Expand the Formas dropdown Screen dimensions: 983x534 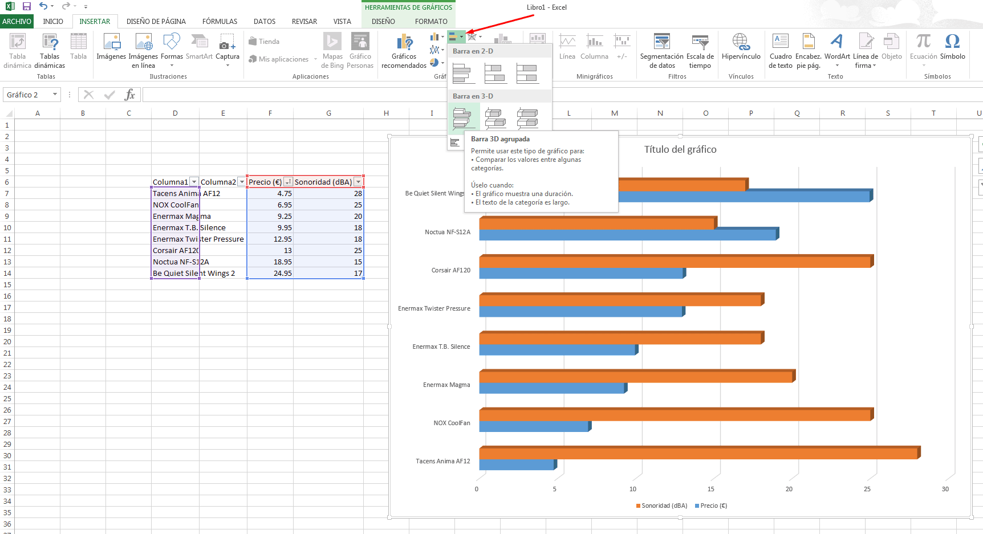coord(172,66)
